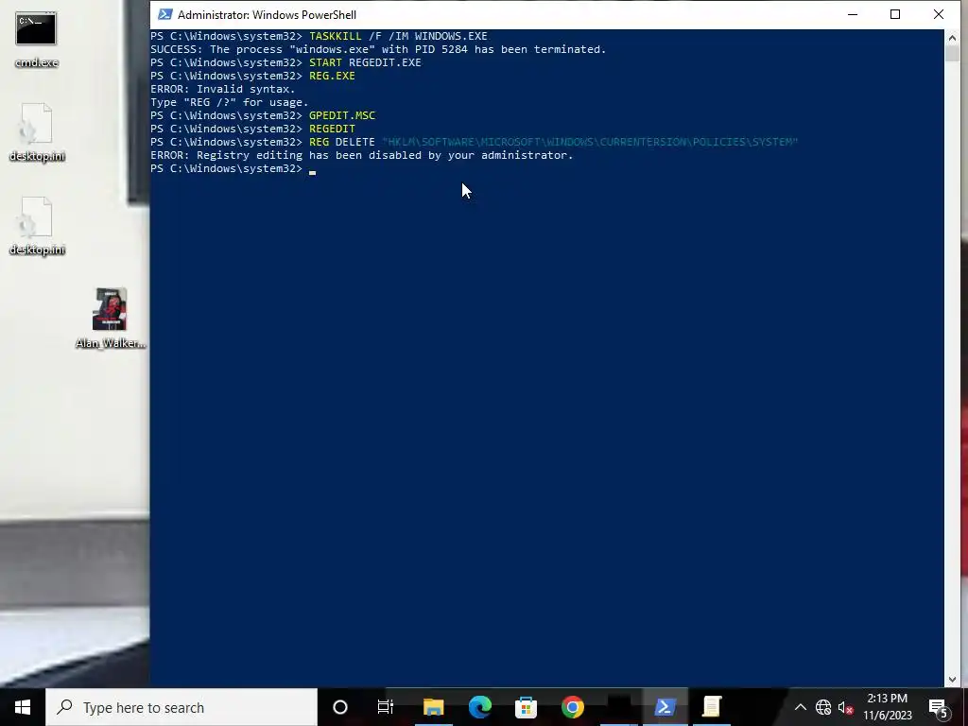Click the muted volume tray icon
The image size is (968, 726).
[x=845, y=707]
